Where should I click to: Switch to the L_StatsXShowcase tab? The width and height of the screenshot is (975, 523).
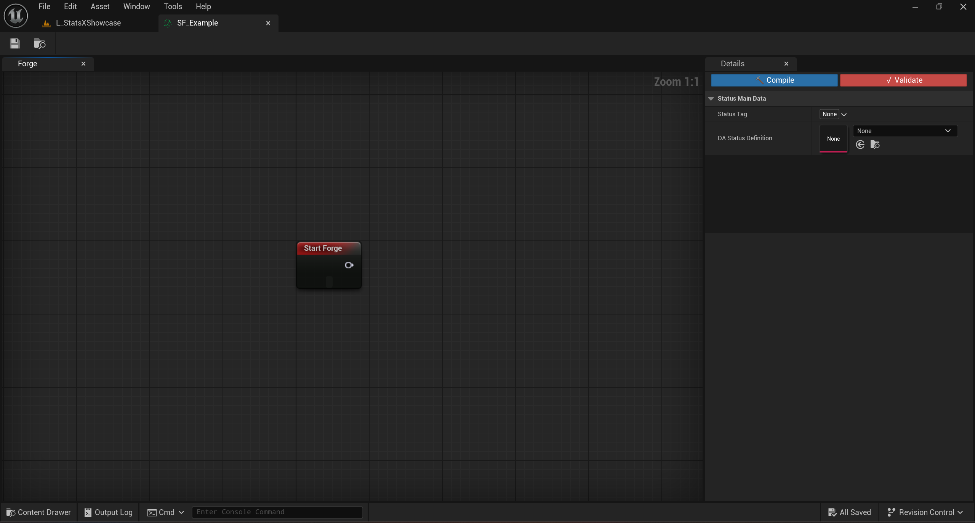tap(88, 23)
